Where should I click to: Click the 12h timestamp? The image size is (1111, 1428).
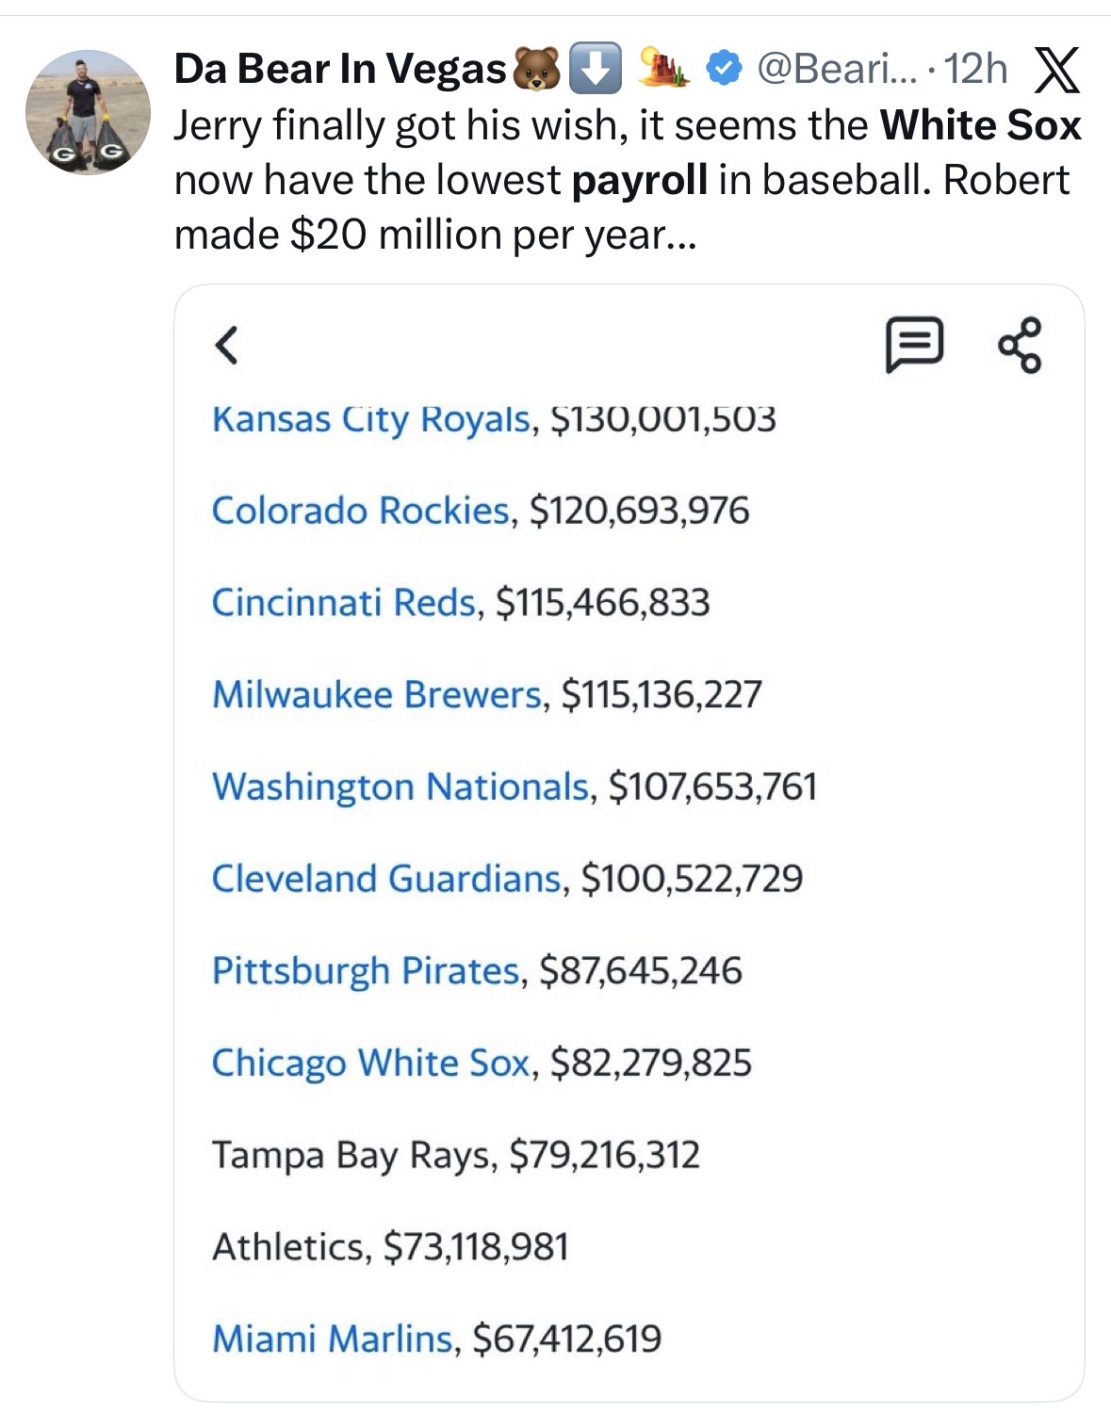pos(975,69)
